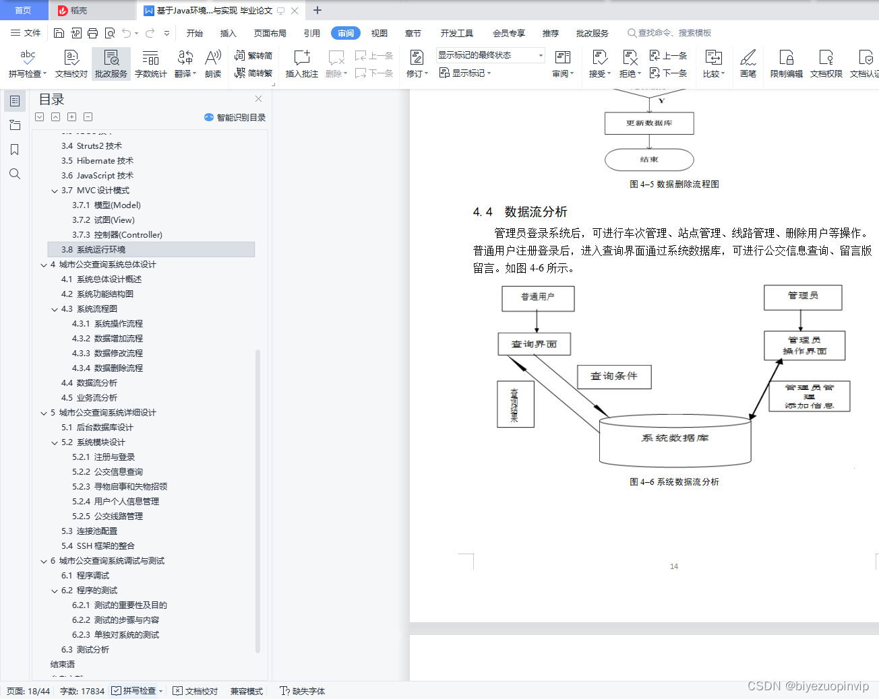Click the 查找命令 search box
879x699 pixels.
(670, 33)
